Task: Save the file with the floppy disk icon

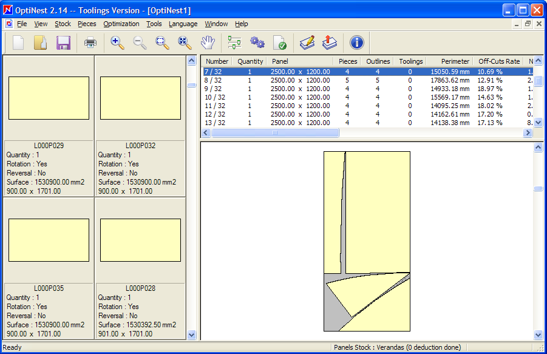Action: [x=63, y=43]
